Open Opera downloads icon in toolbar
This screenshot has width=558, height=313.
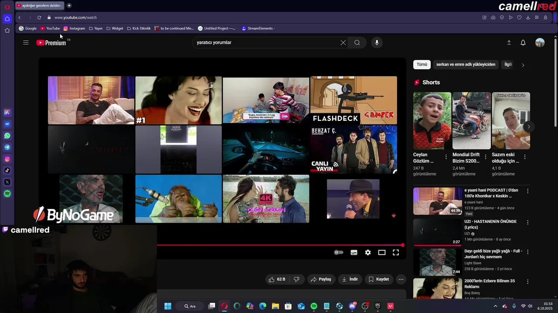pos(528,17)
